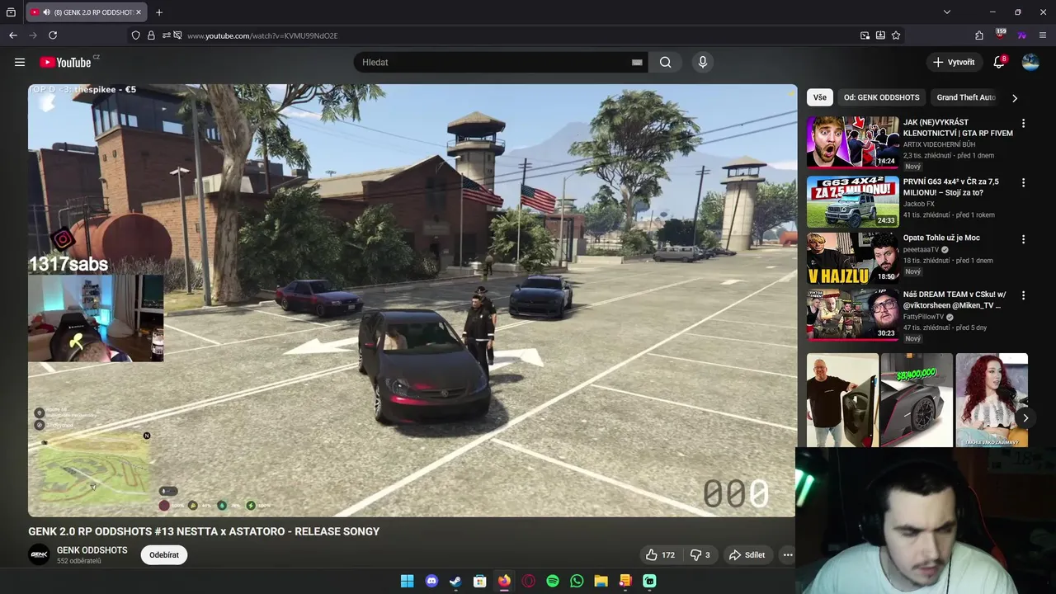Open Náš DREAM TEAM v CSku video title
Image resolution: width=1056 pixels, height=594 pixels.
pyautogui.click(x=955, y=299)
